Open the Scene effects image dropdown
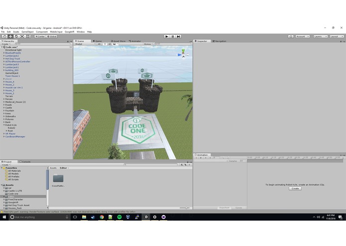346x246 pixels. (x=115, y=44)
